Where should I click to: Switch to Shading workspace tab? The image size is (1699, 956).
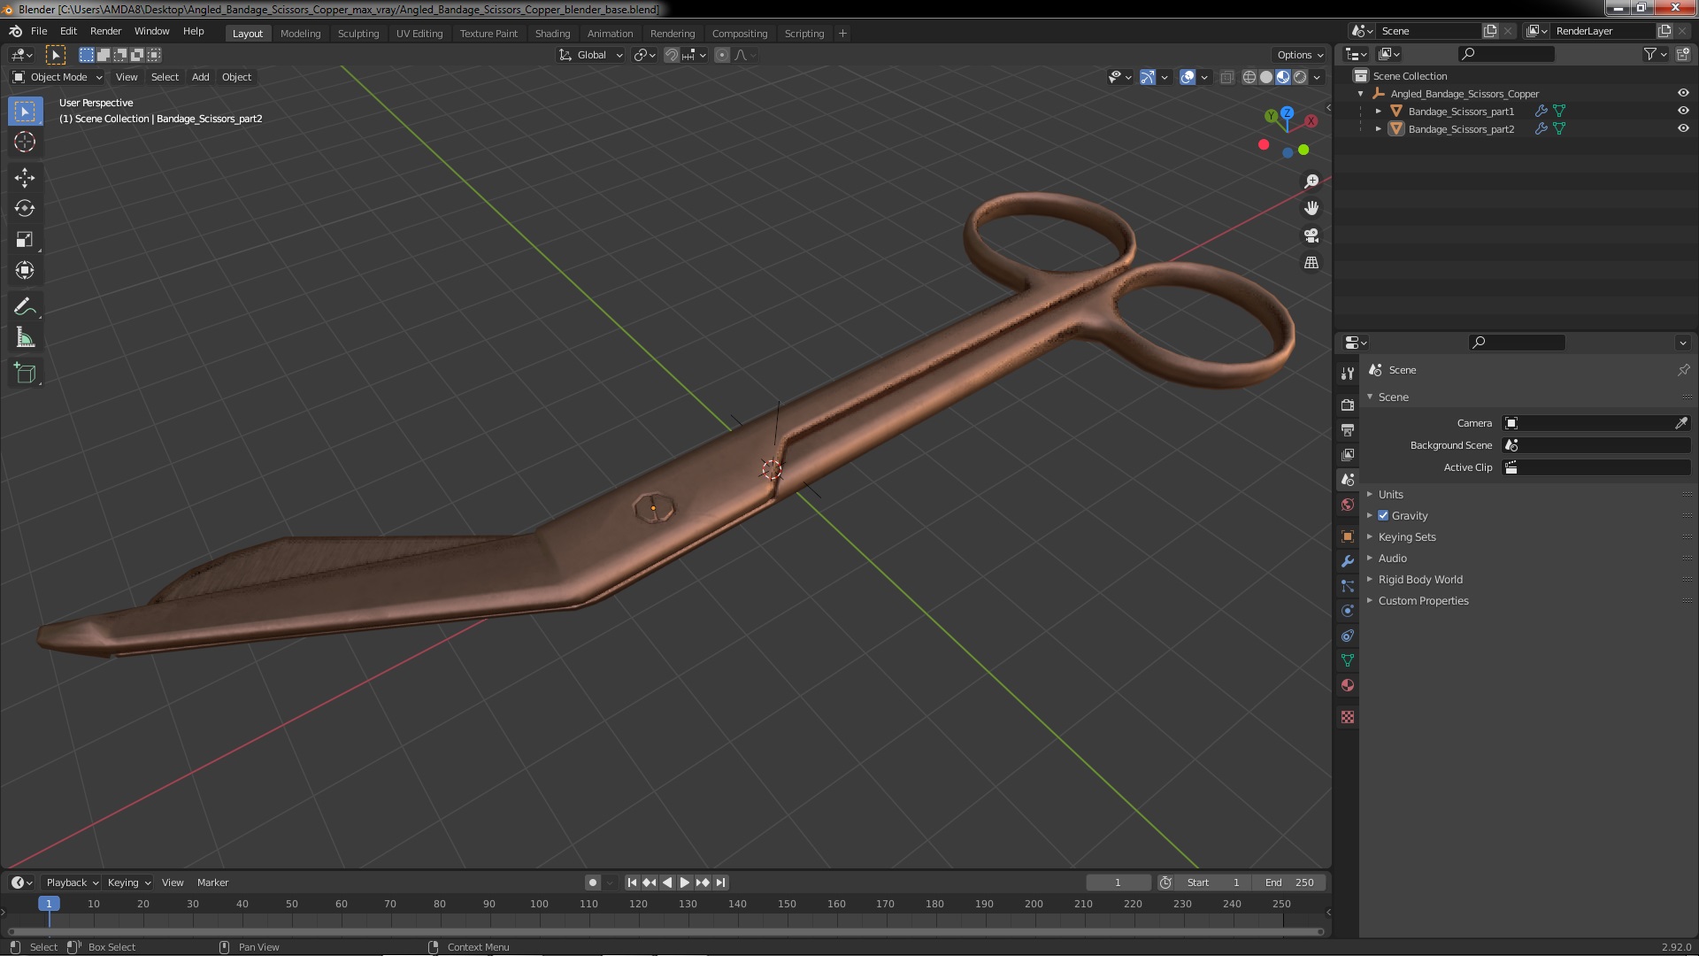click(x=552, y=33)
